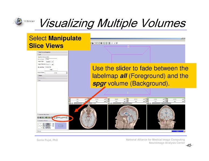This screenshot has height=161, width=209.
Task: Collapse the Manipulate 3D View section
Action: [52, 121]
